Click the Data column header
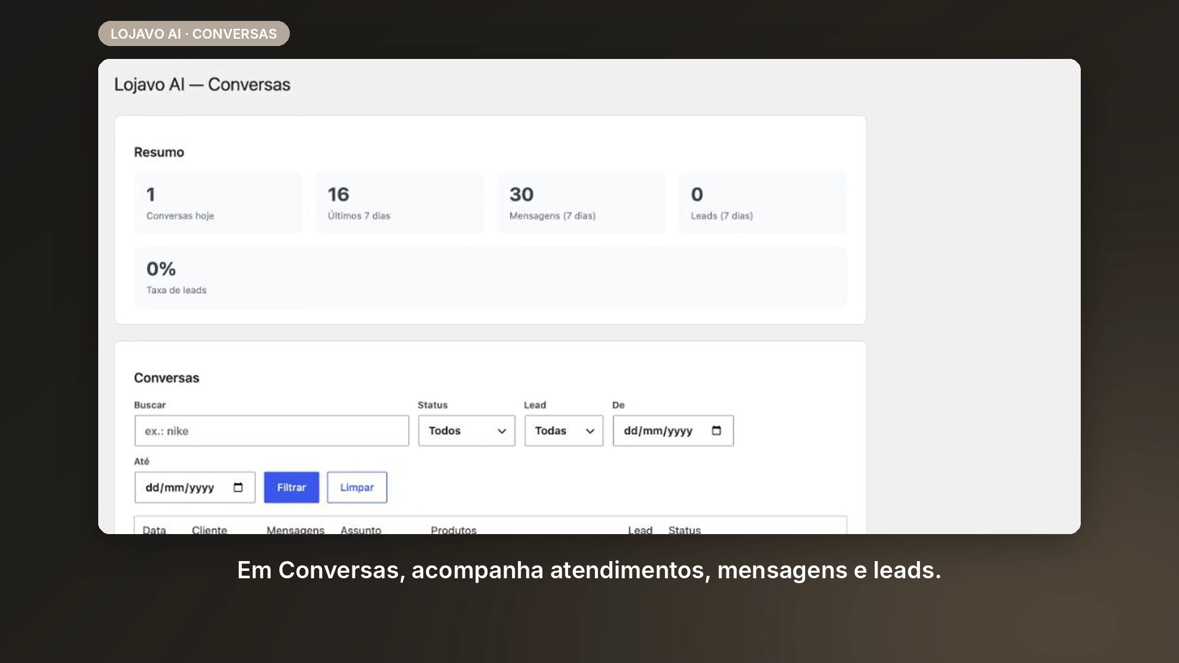The width and height of the screenshot is (1179, 663). point(154,530)
